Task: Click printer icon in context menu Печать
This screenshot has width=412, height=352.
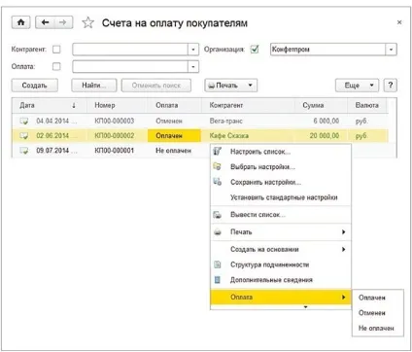Action: coord(218,232)
